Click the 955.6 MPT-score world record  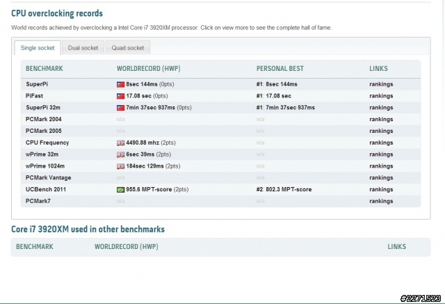pyautogui.click(x=149, y=189)
